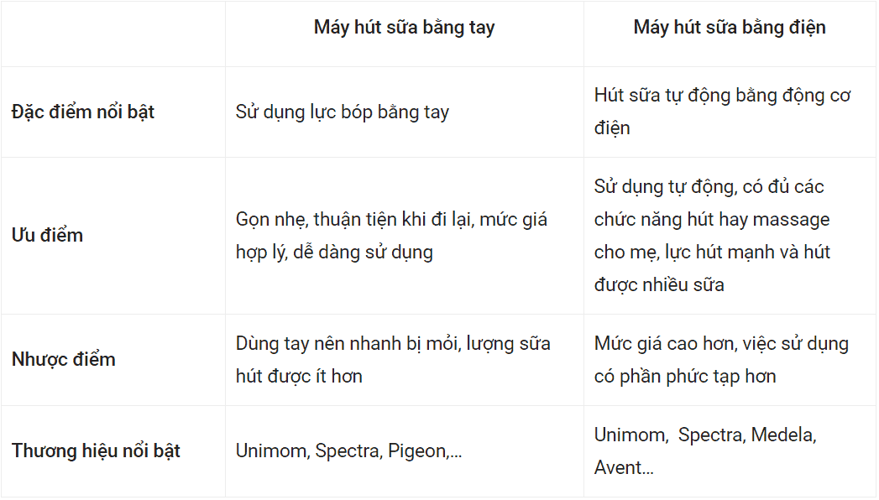The image size is (879, 500).
Task: Click the empty top-left table cell
Action: point(113,34)
